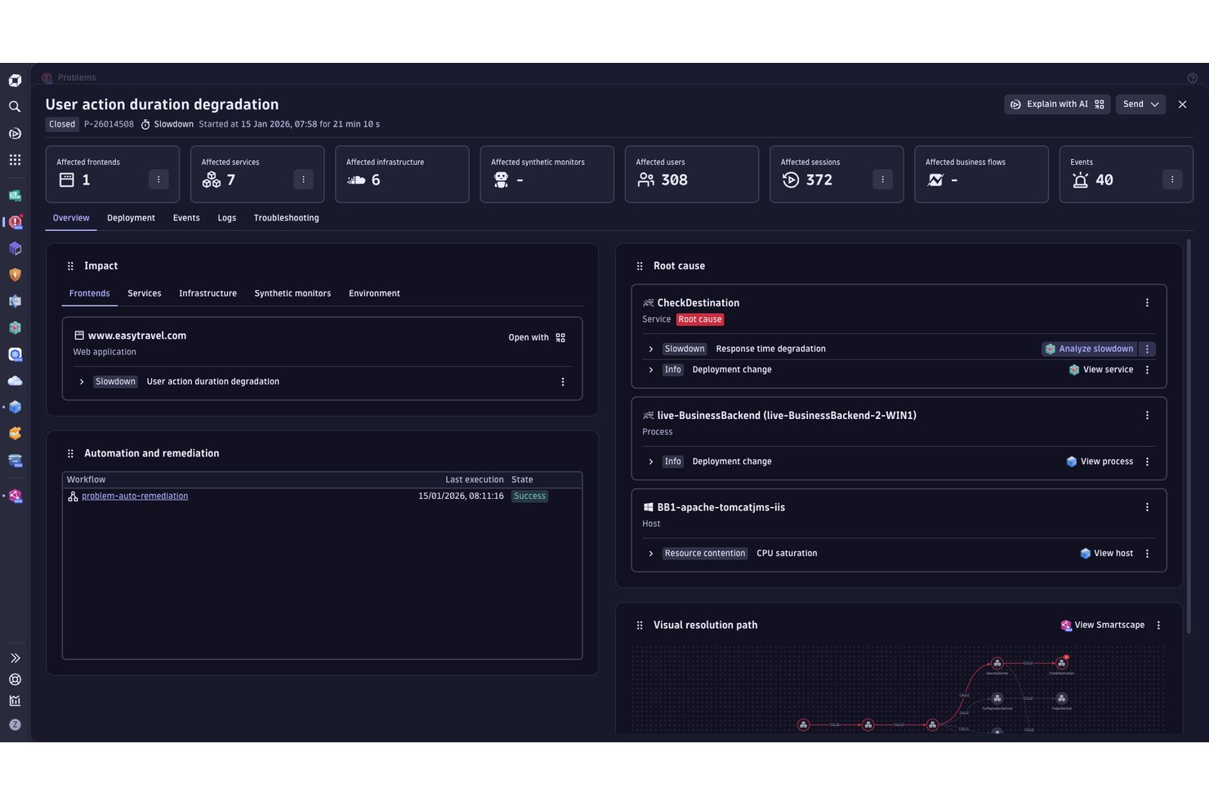Open the blue cube Infrastructure app icon

click(x=15, y=407)
